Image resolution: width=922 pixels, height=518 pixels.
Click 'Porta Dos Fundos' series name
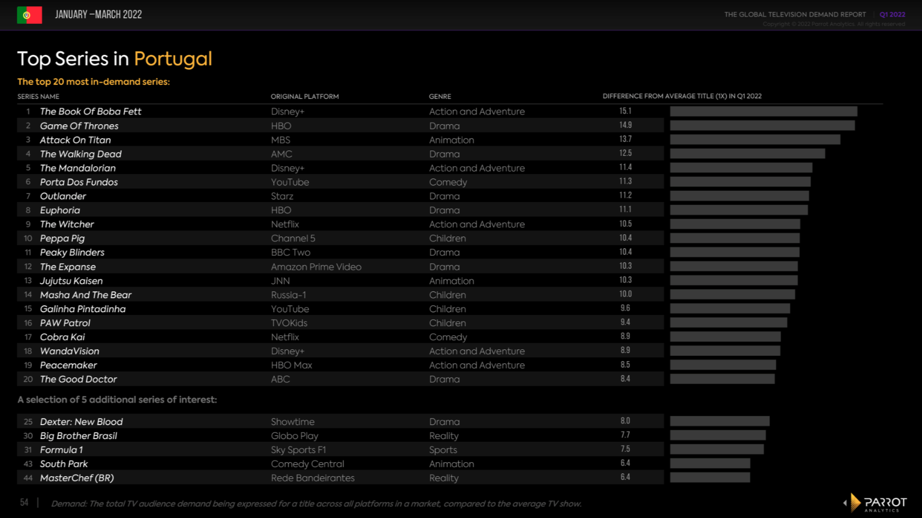(x=79, y=182)
